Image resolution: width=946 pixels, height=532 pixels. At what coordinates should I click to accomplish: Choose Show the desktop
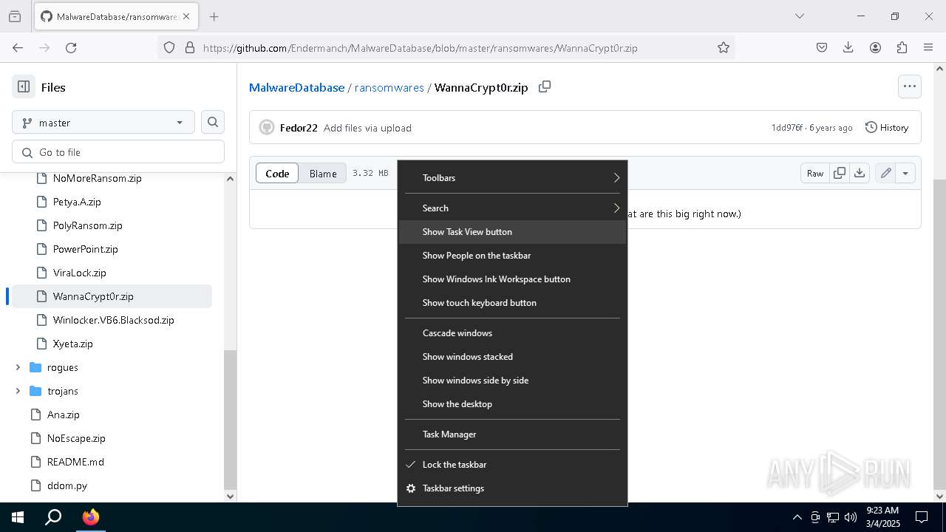(512, 404)
